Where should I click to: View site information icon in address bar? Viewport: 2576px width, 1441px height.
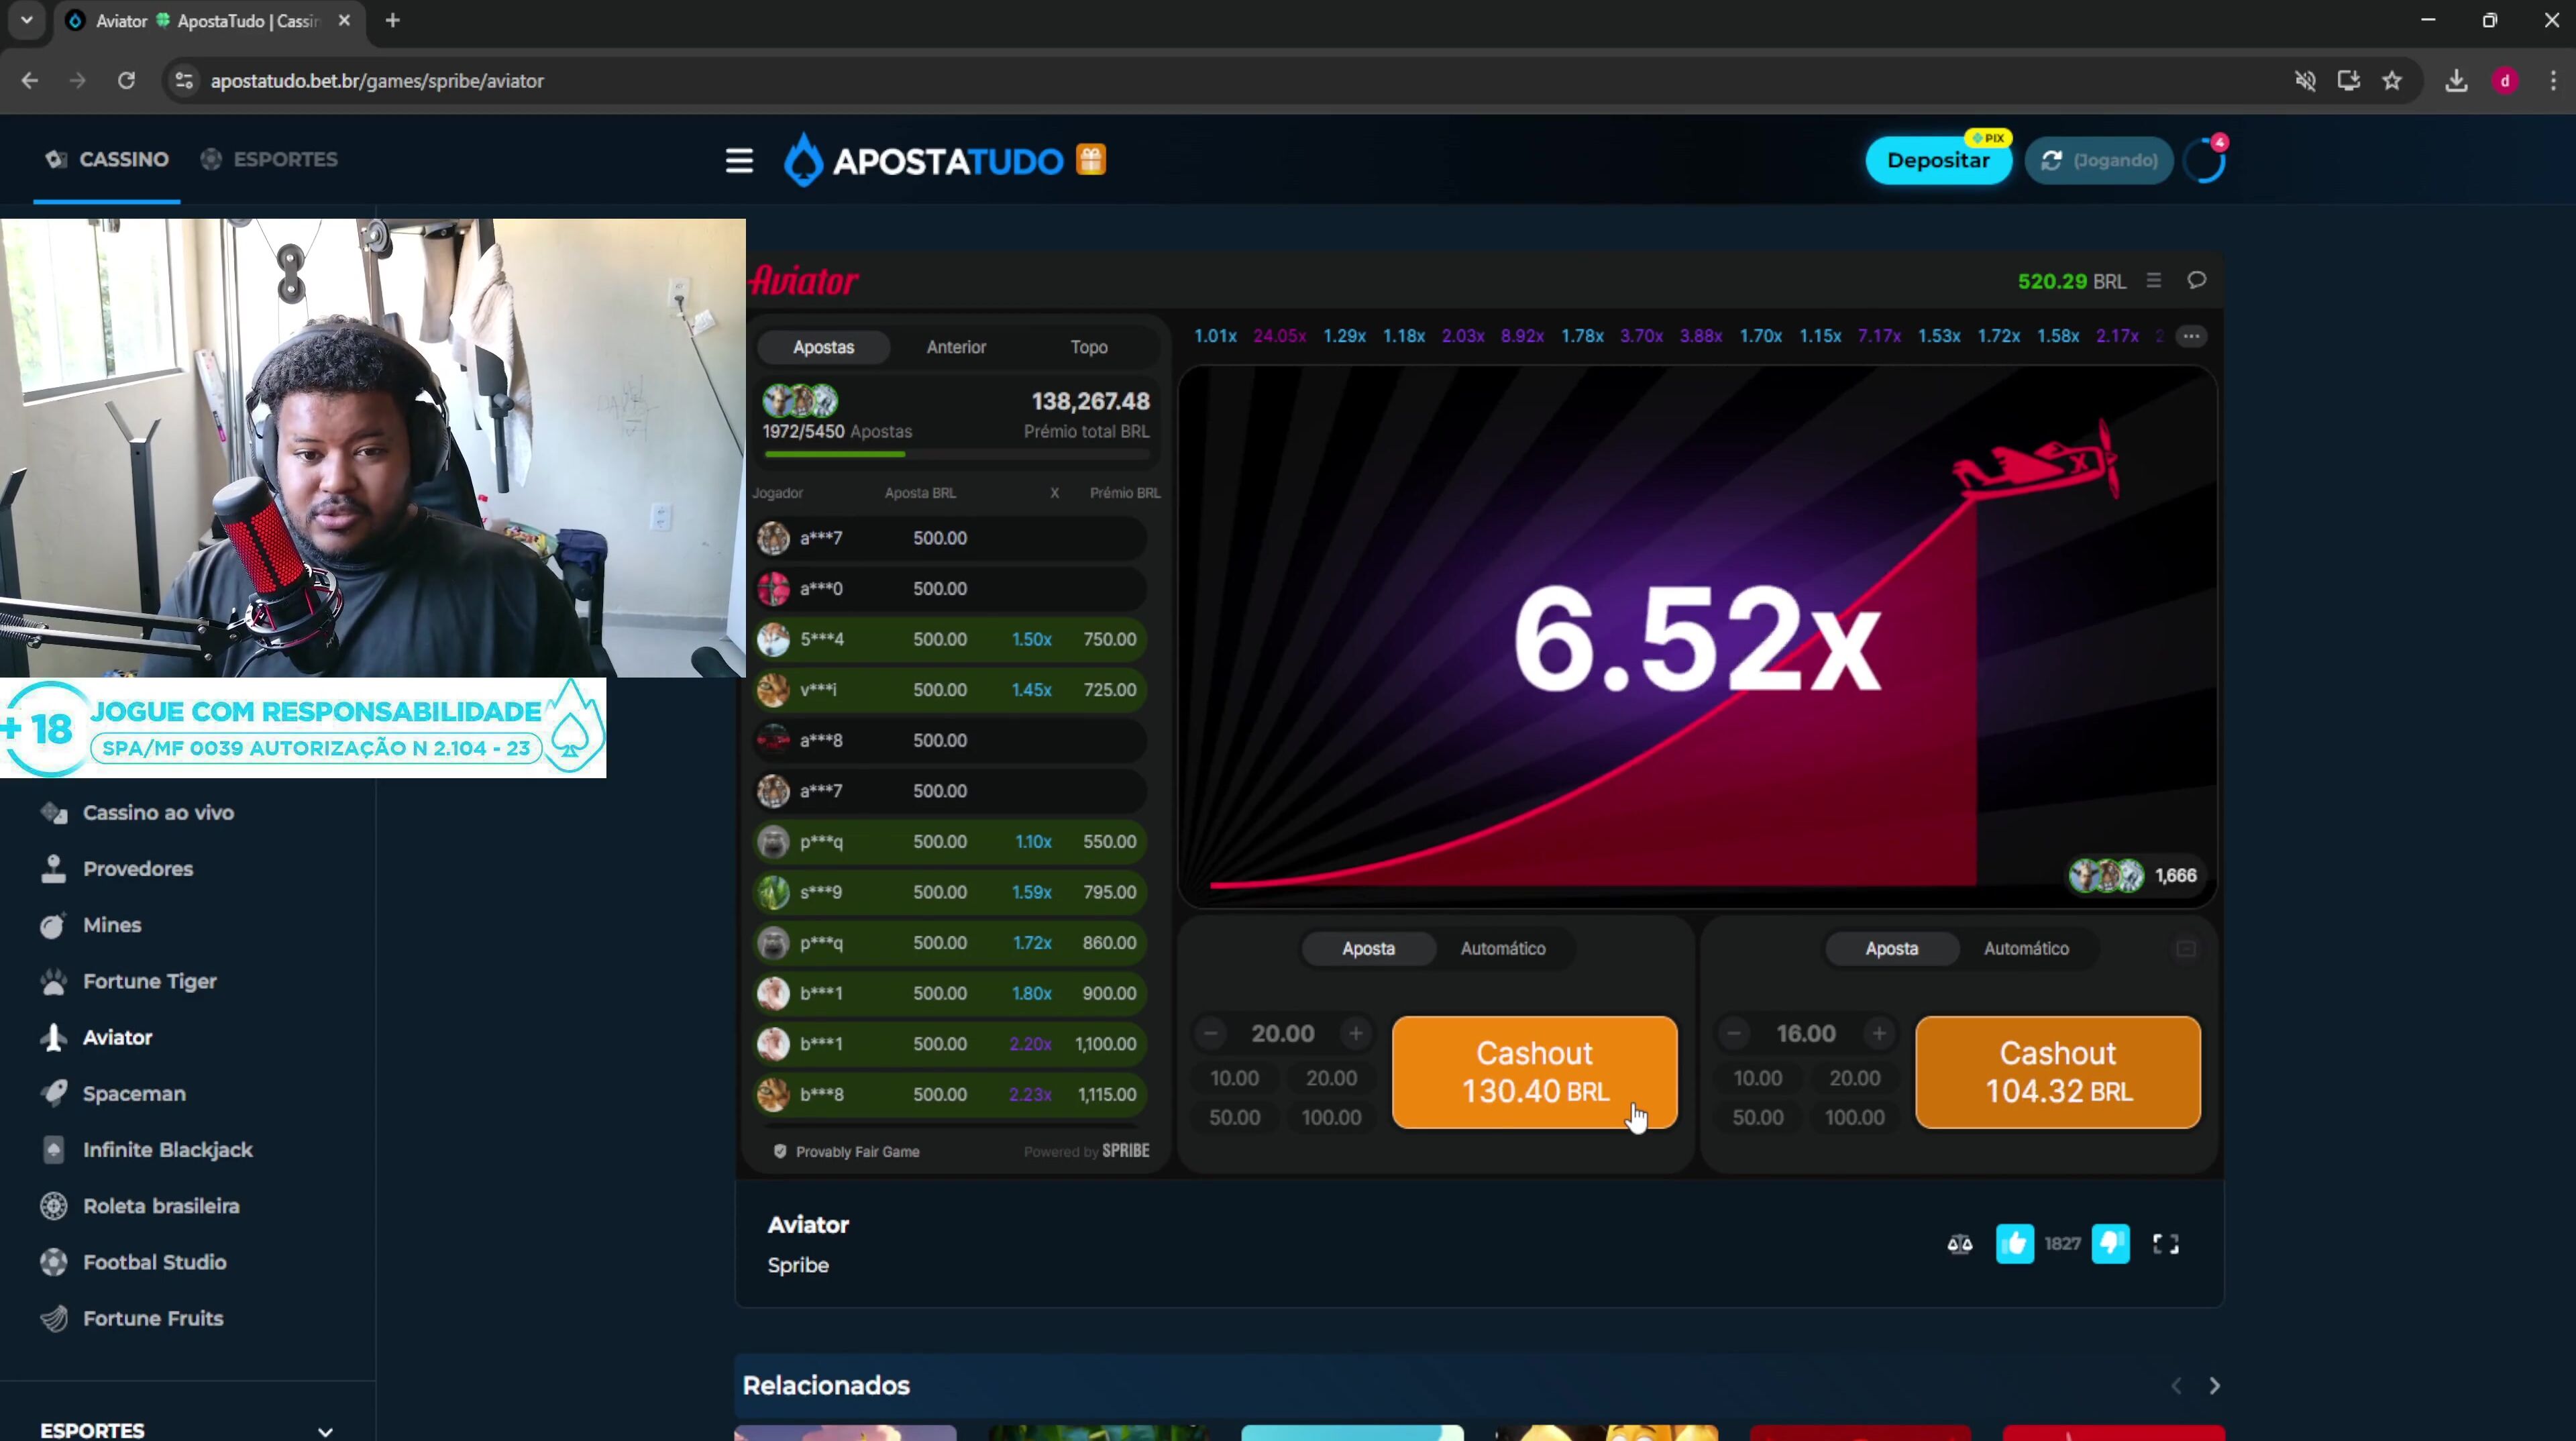tap(184, 81)
